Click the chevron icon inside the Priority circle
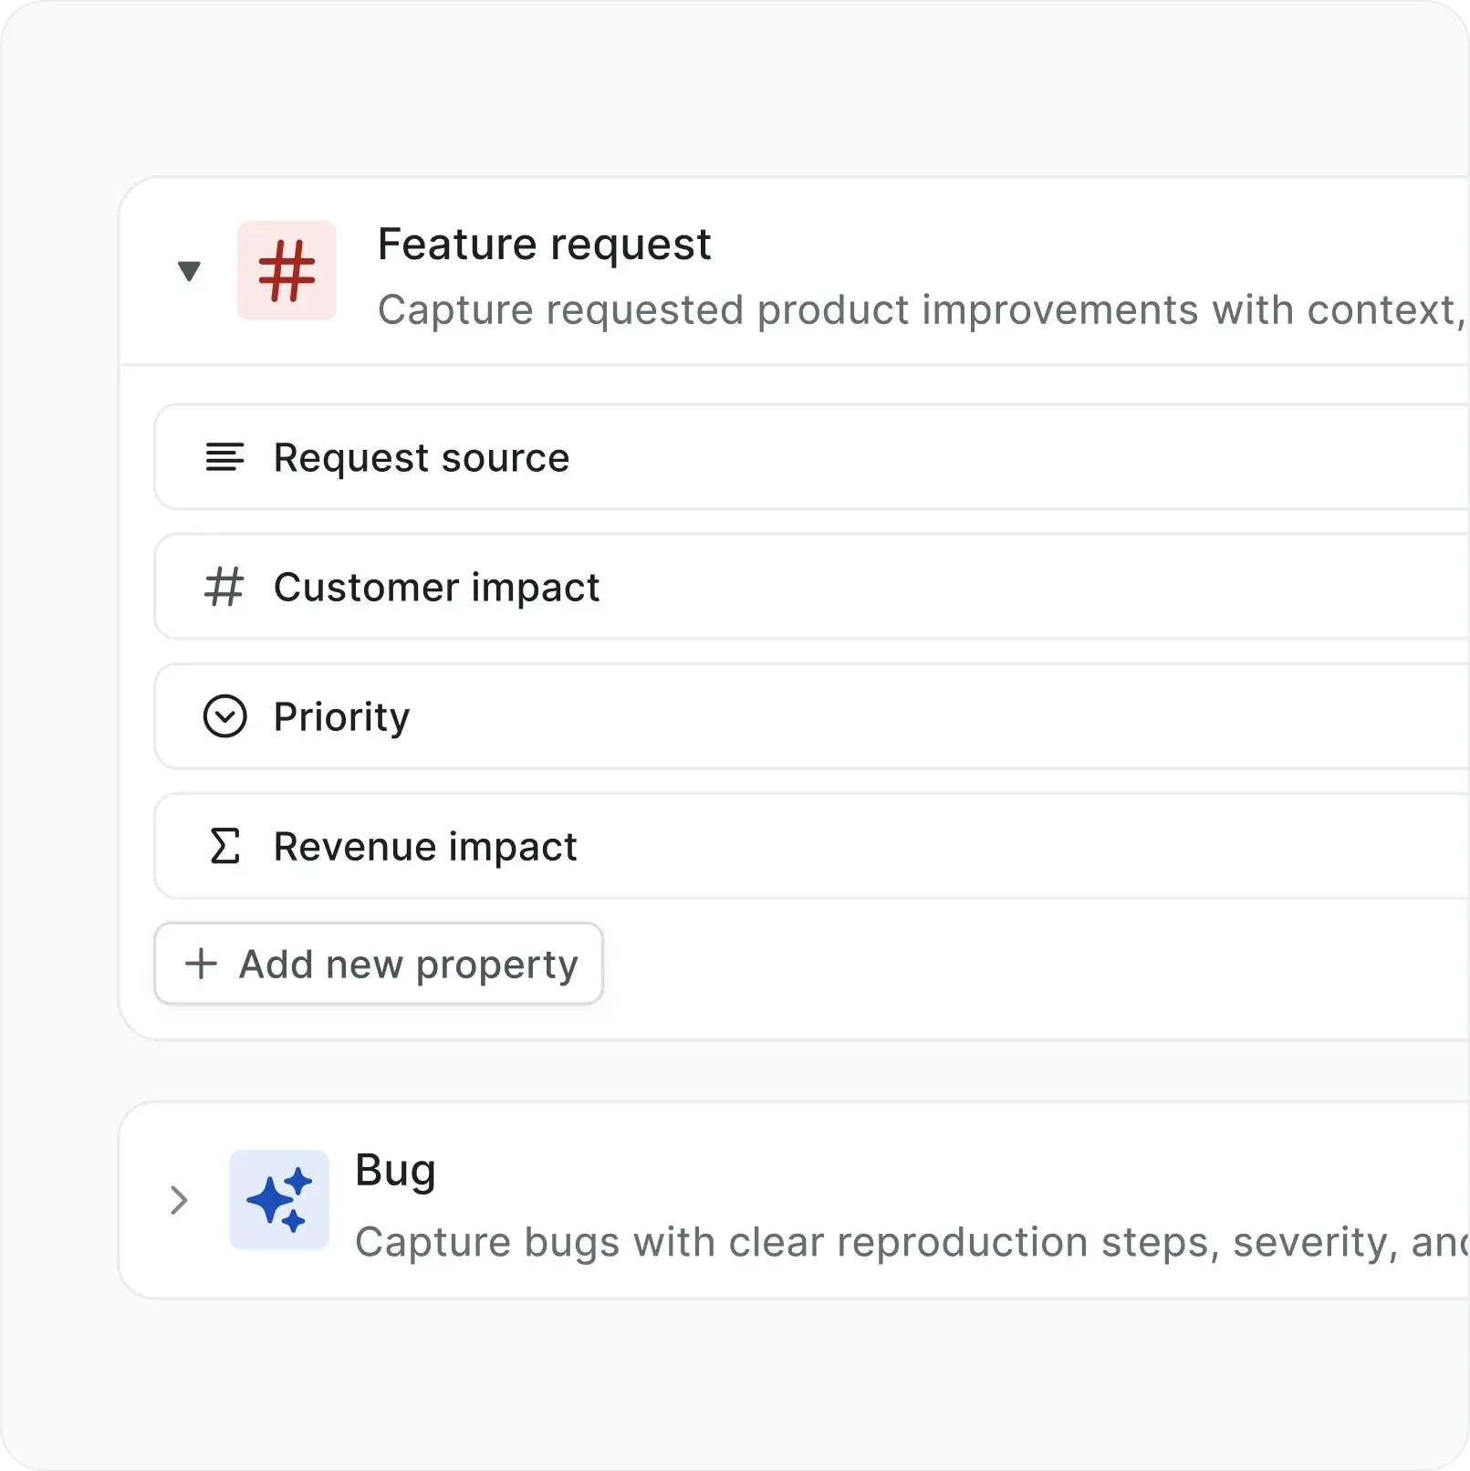Viewport: 1470px width, 1471px height. click(x=225, y=718)
